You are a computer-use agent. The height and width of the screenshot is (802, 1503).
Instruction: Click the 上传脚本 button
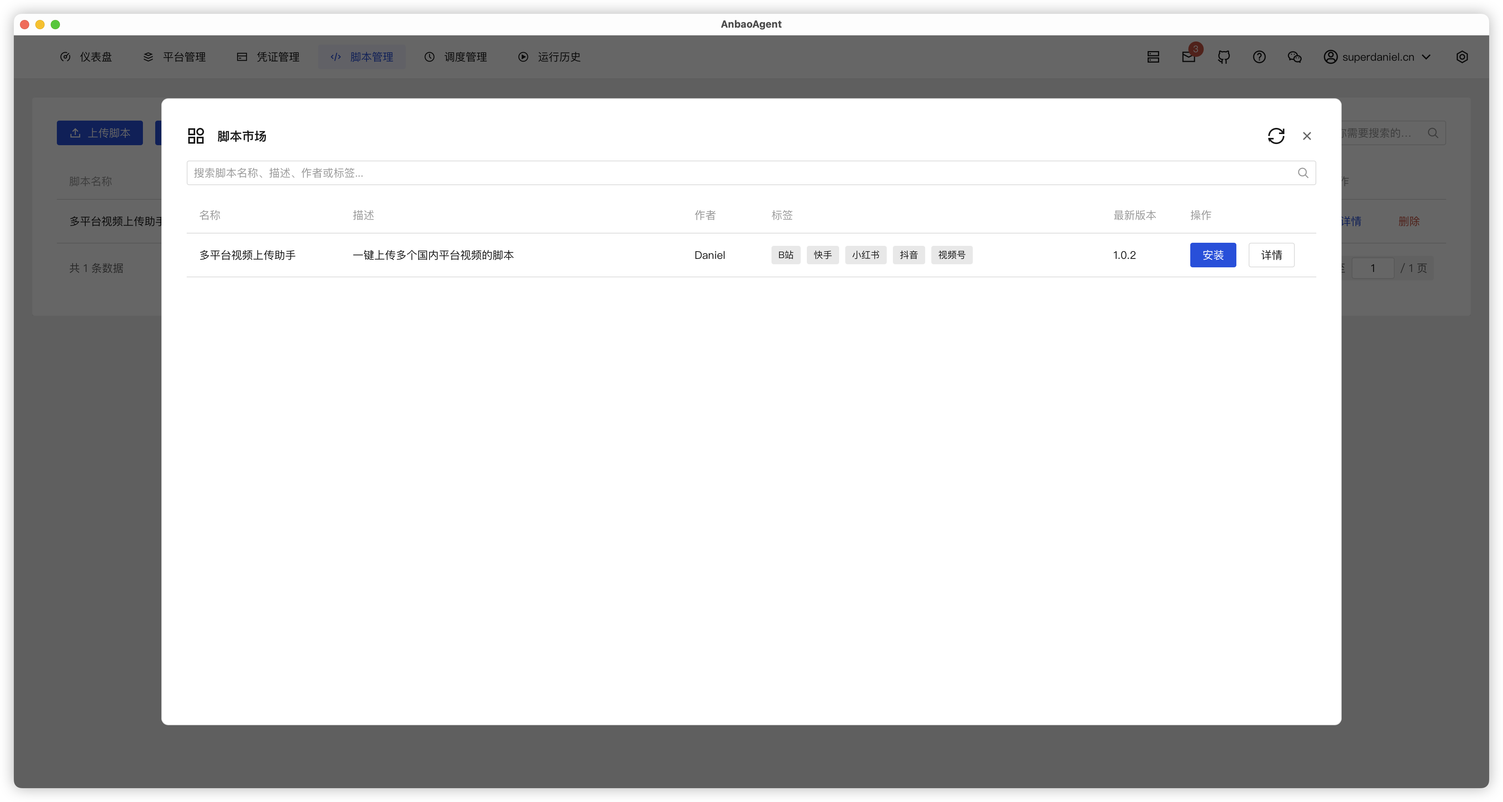coord(100,133)
